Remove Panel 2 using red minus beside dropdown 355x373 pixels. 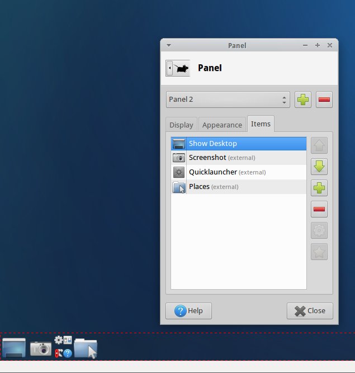pyautogui.click(x=324, y=100)
